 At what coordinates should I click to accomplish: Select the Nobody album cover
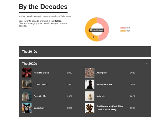point(90,96)
